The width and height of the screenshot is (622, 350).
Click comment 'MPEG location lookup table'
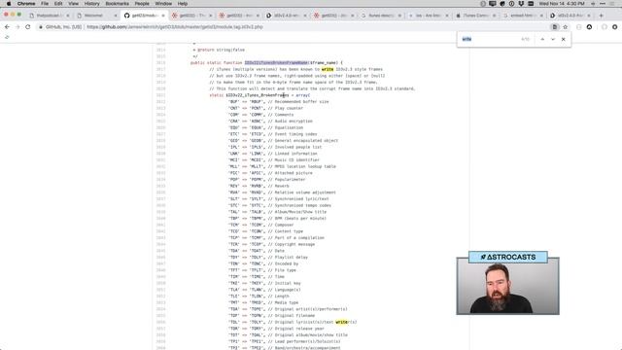pos(305,166)
